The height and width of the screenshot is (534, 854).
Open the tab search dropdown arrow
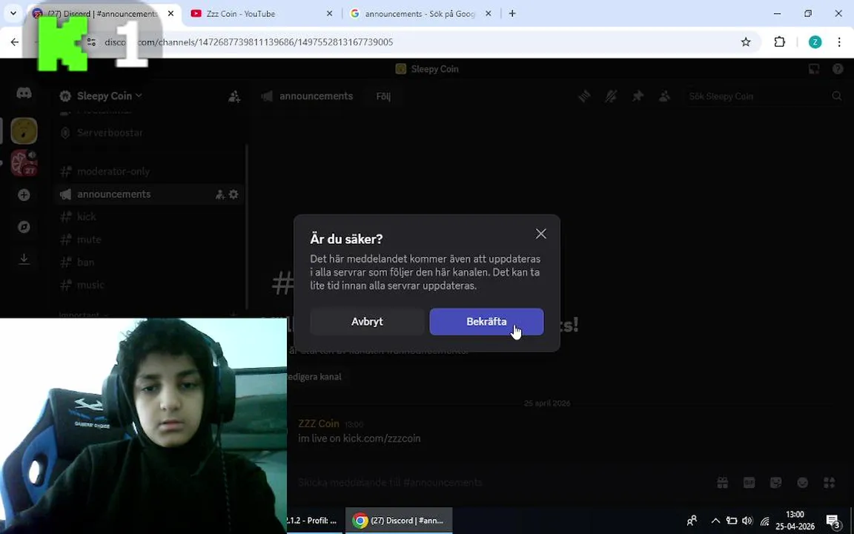(x=13, y=13)
